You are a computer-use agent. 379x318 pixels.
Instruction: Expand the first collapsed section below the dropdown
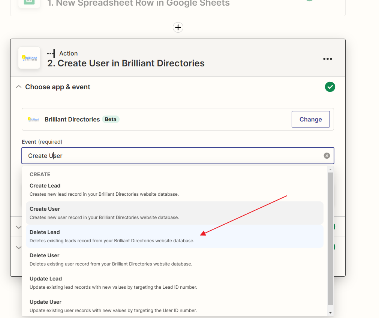tap(19, 227)
